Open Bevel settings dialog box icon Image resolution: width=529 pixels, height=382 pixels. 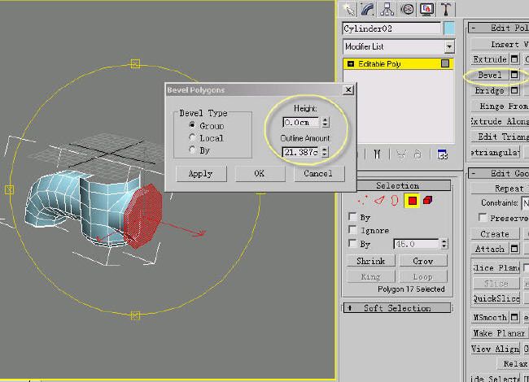tap(514, 75)
